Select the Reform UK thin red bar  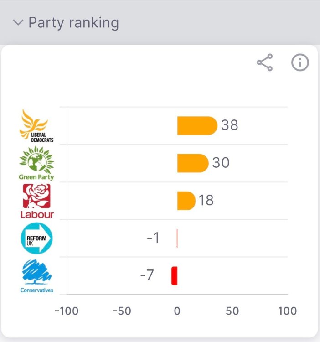[x=177, y=238]
